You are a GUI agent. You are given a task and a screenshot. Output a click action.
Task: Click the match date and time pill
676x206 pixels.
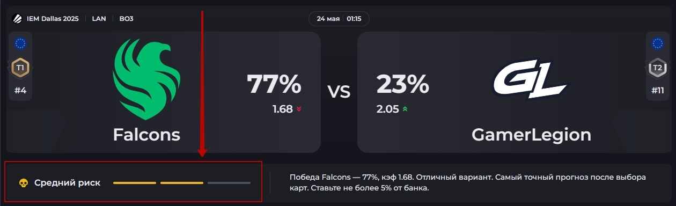pyautogui.click(x=339, y=19)
